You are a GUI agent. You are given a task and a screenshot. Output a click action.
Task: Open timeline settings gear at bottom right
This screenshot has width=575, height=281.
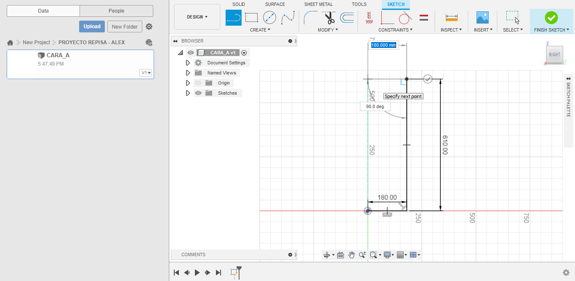point(566,273)
